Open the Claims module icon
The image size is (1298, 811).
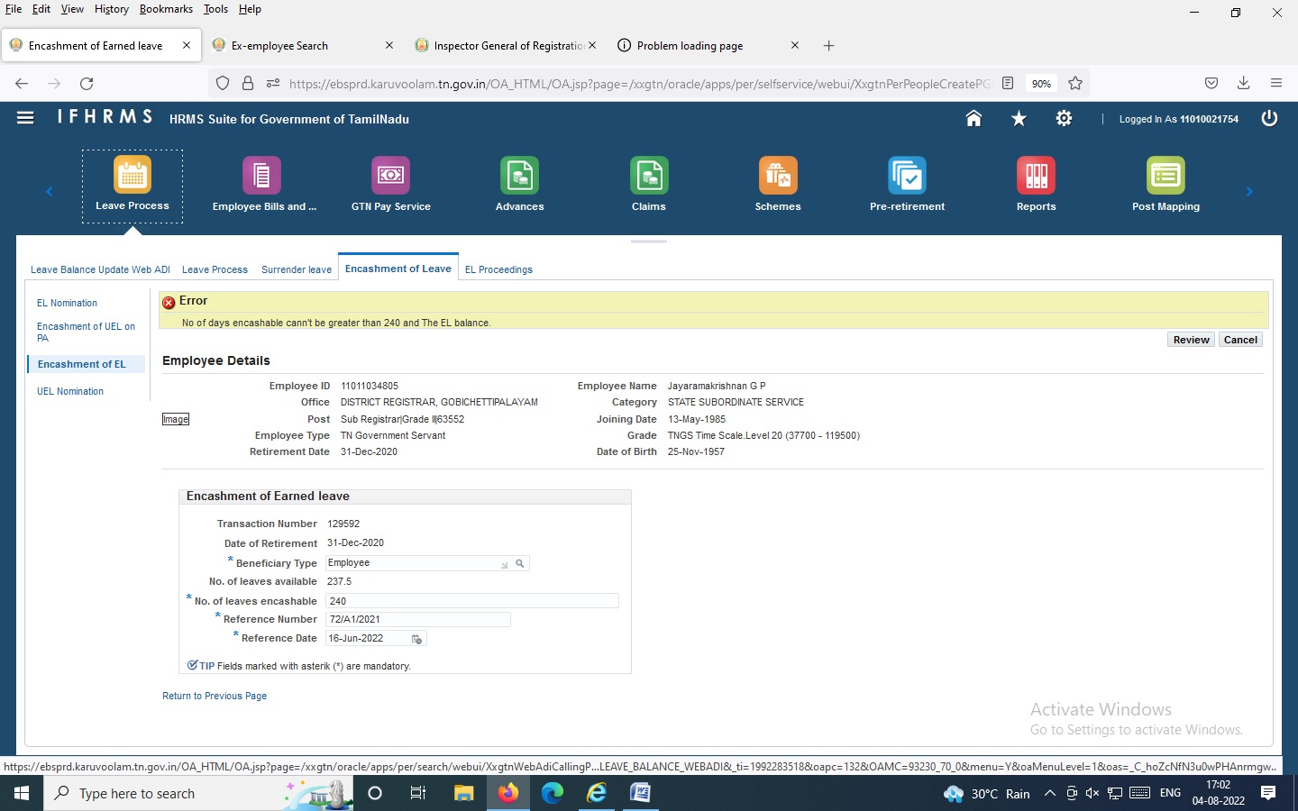[x=648, y=176]
